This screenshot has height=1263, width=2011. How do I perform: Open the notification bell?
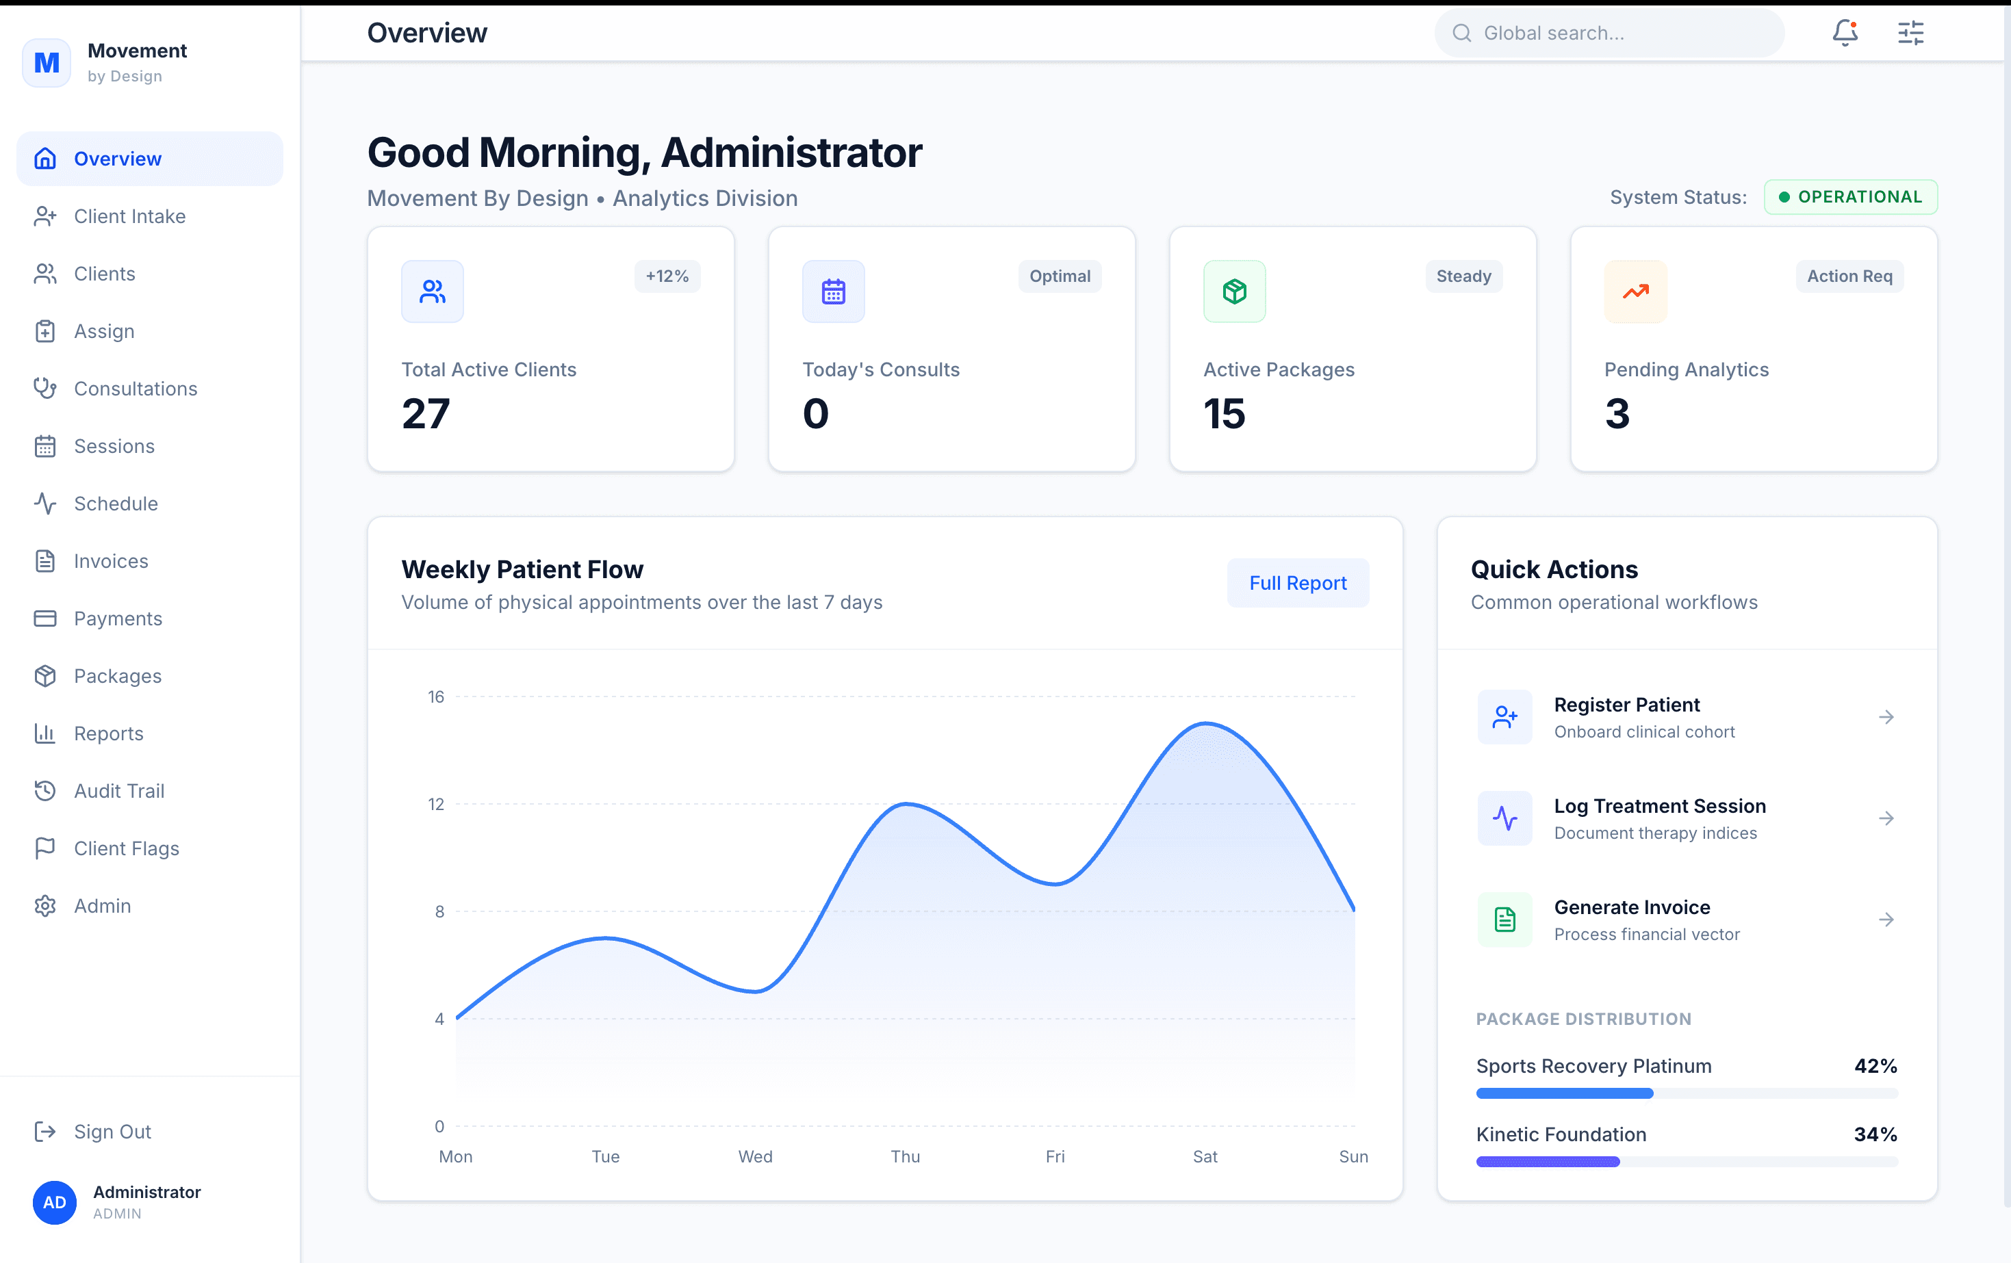pyautogui.click(x=1845, y=33)
